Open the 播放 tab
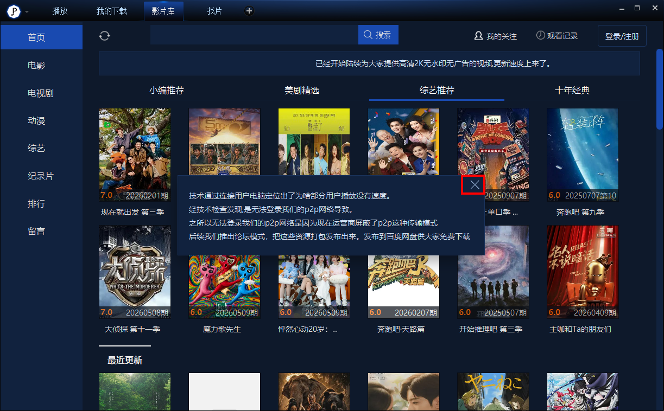Screen dimensions: 664x411 [x=60, y=11]
